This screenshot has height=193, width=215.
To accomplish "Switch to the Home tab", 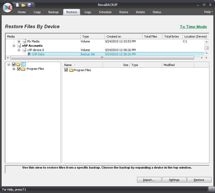I will (x=22, y=12).
